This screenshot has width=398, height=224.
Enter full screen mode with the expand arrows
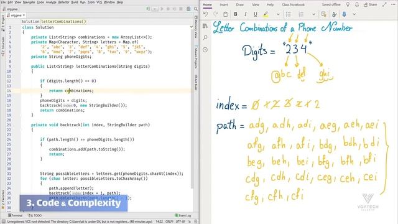(x=385, y=4)
